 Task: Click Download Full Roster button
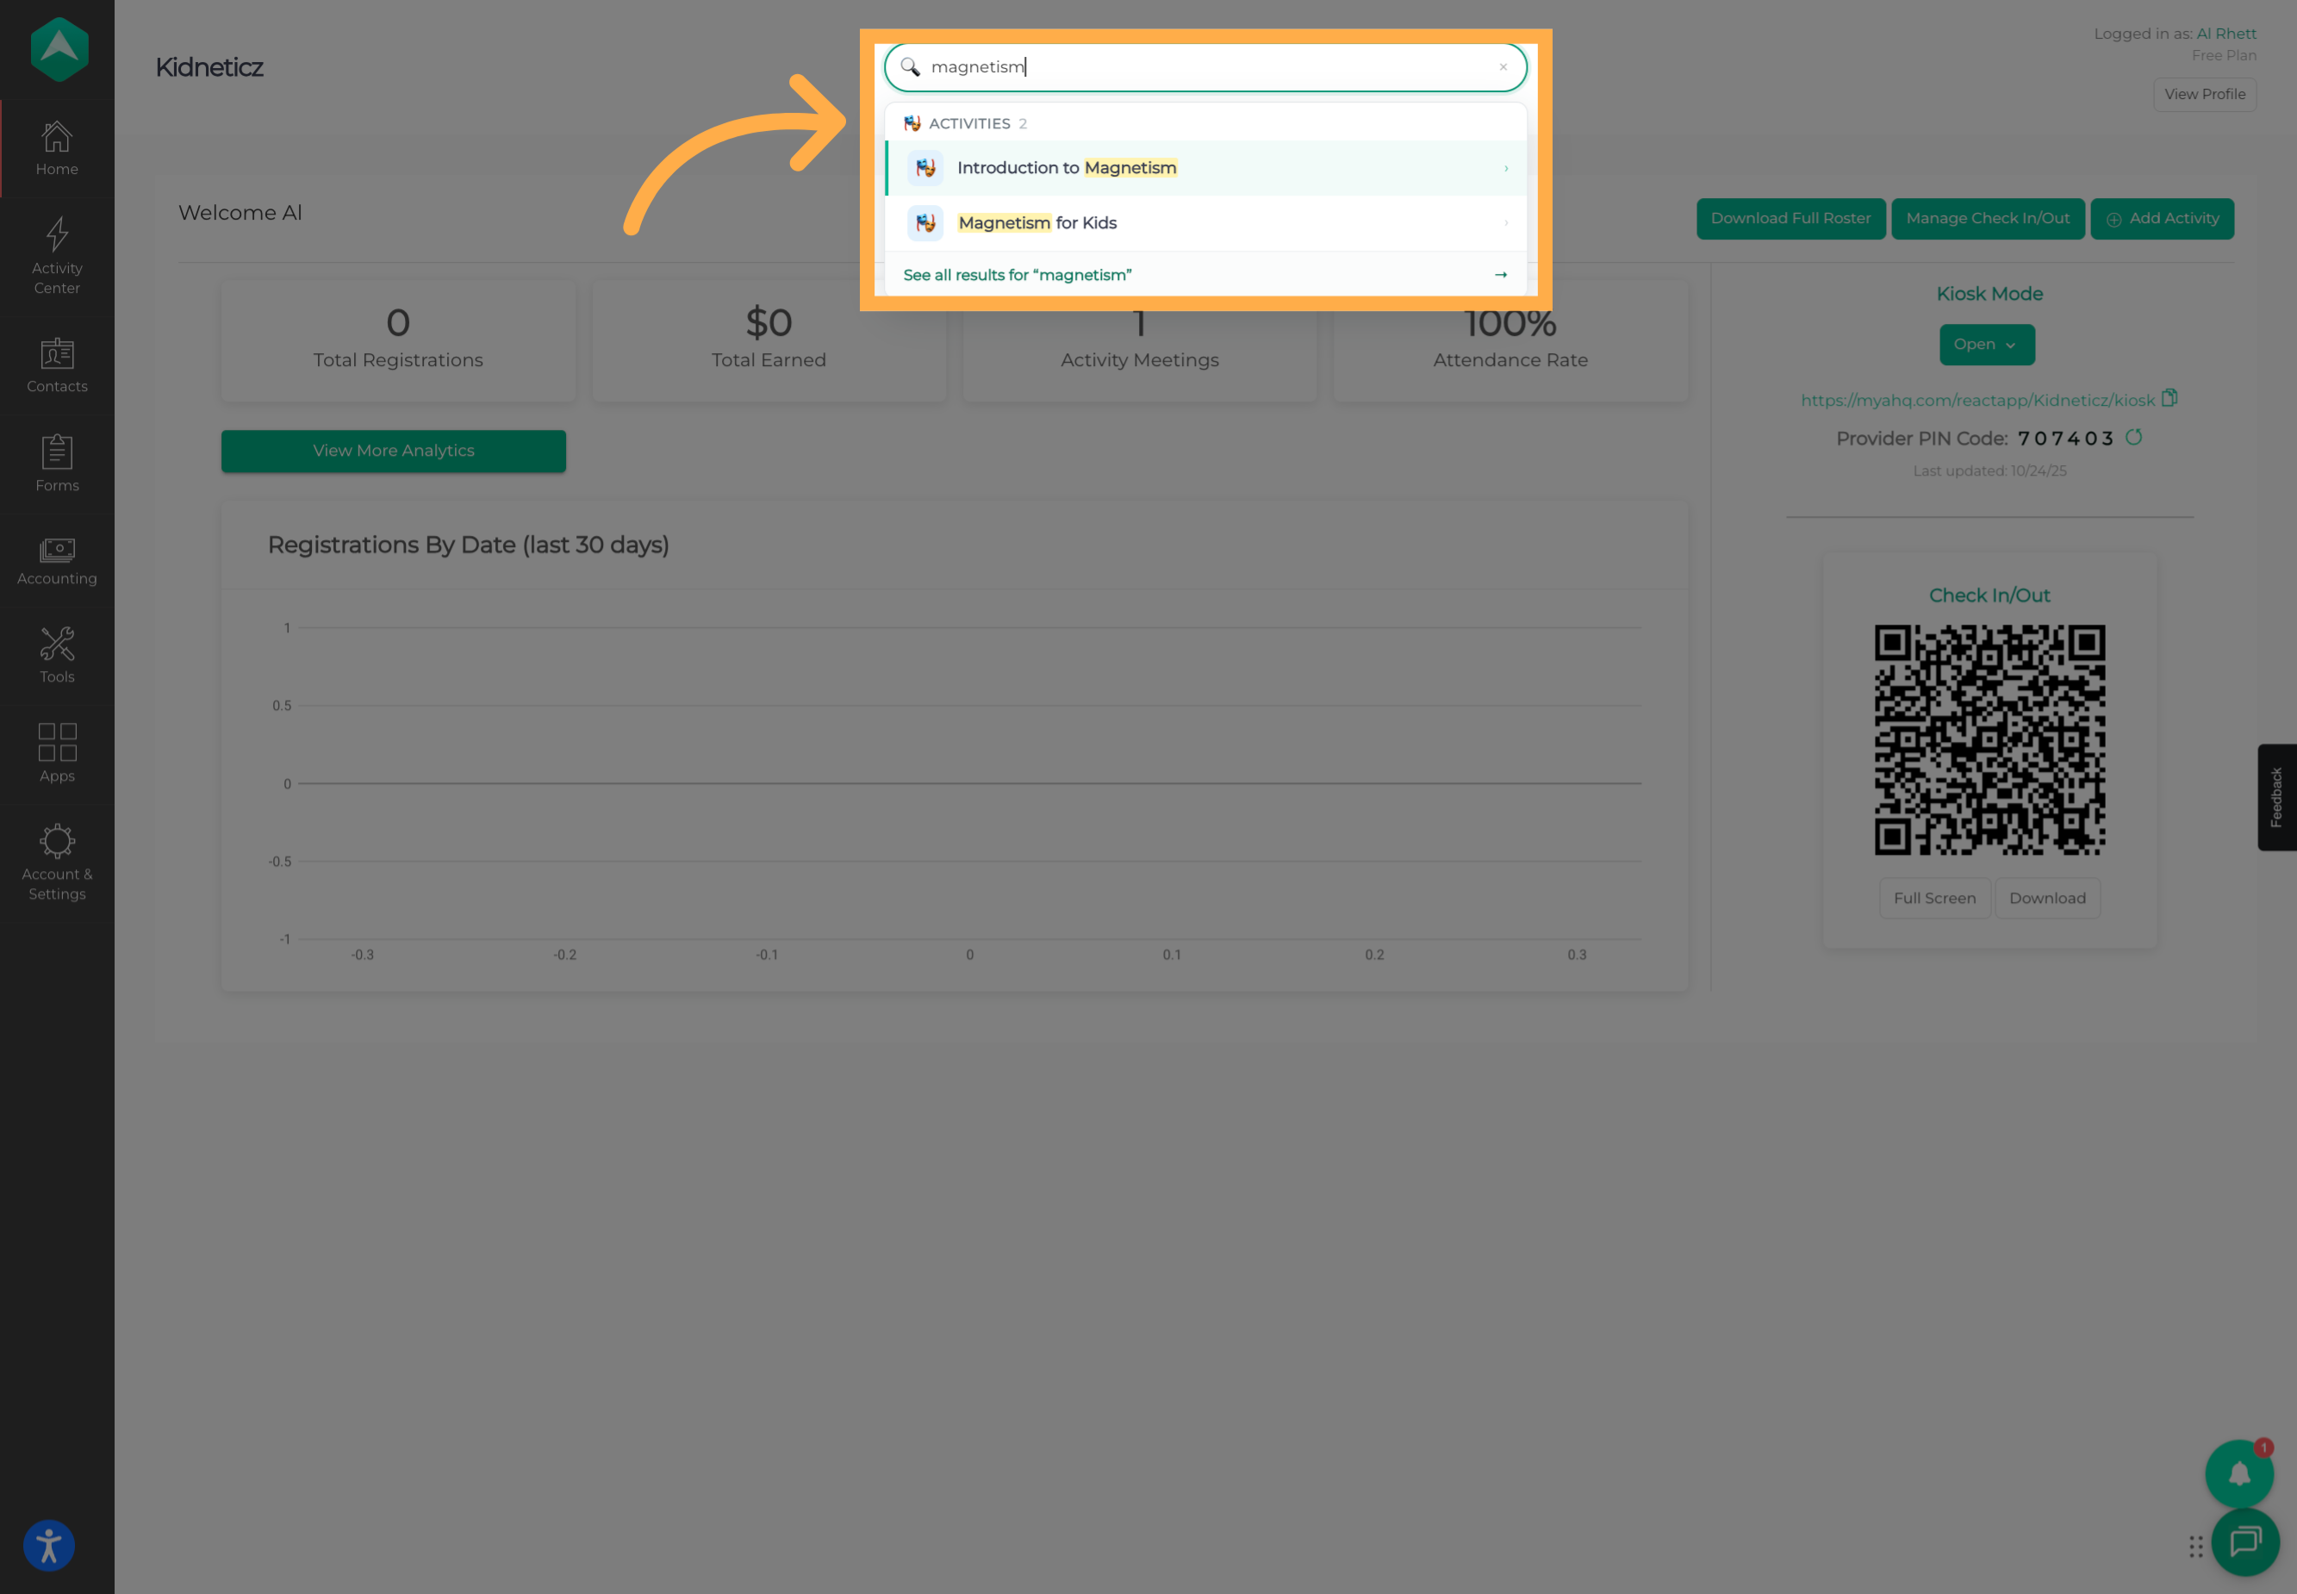tap(1790, 219)
